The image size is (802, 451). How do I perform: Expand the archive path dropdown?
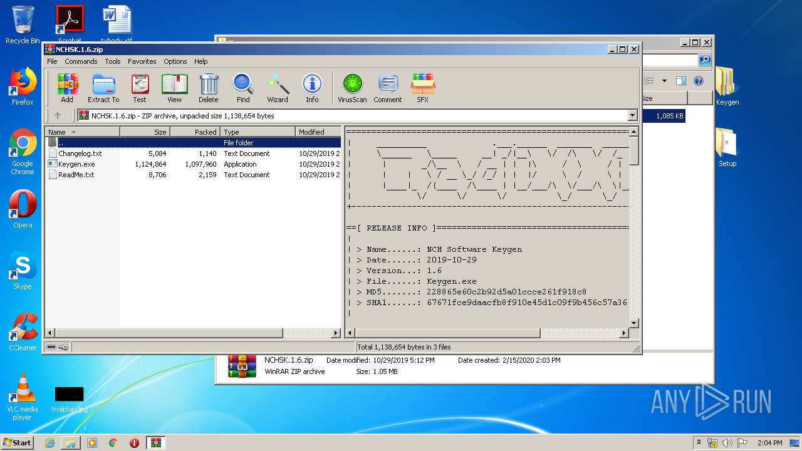(632, 115)
